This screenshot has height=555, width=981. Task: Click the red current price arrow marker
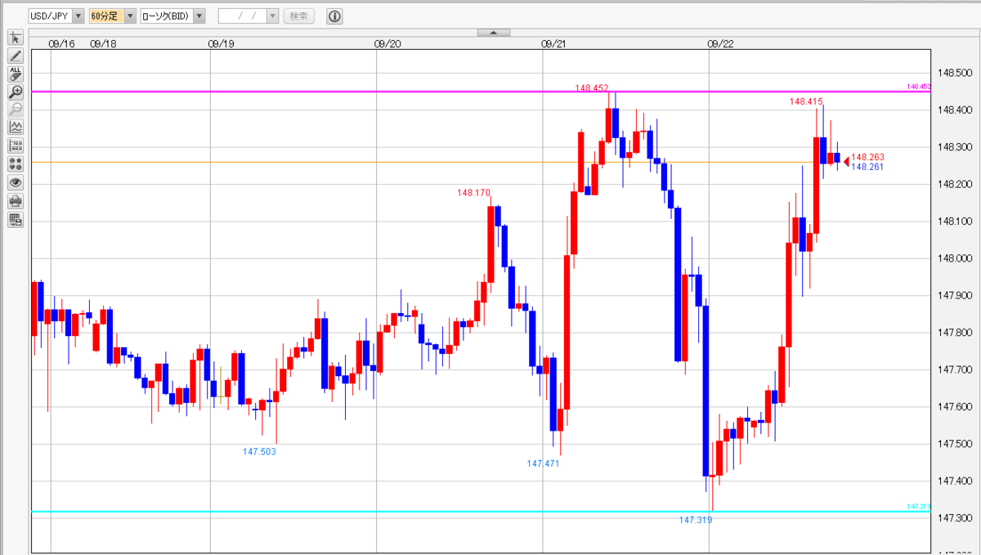tap(847, 160)
